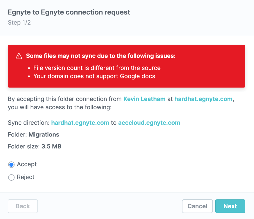Click the Step 1/2 indicator text
This screenshot has height=219, width=254.
(x=19, y=23)
